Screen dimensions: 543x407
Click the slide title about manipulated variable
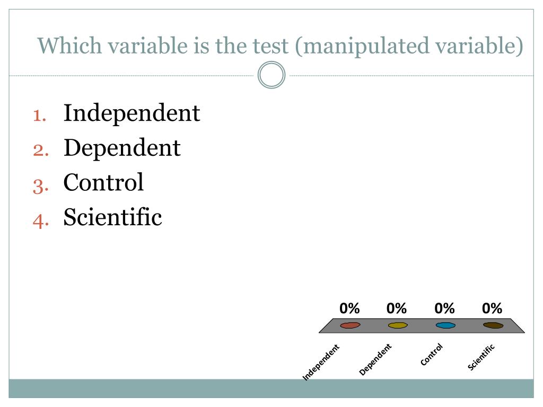[x=280, y=46]
